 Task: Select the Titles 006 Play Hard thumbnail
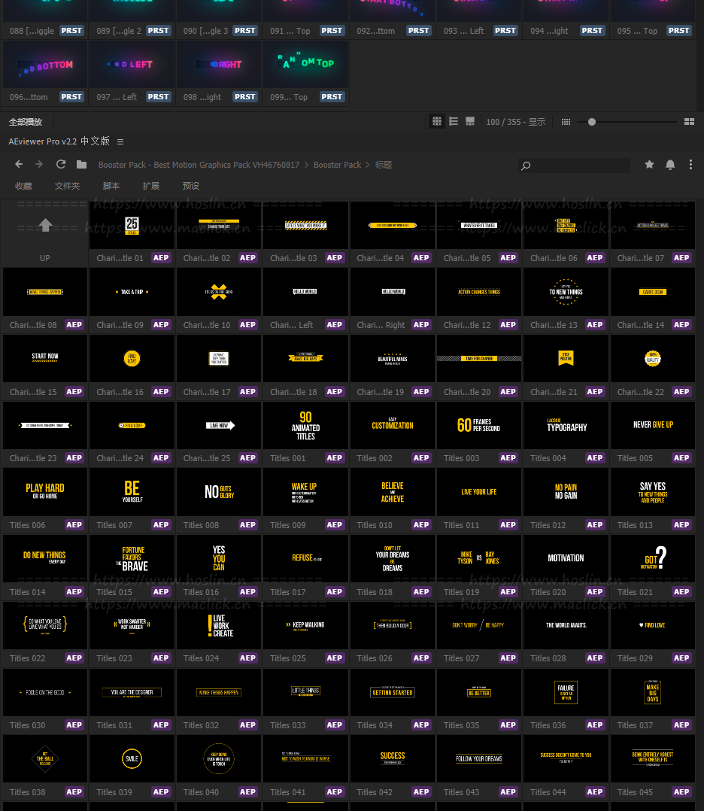[x=45, y=492]
